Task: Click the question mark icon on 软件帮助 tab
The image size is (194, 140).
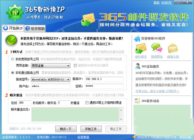Action: [x=27, y=29]
